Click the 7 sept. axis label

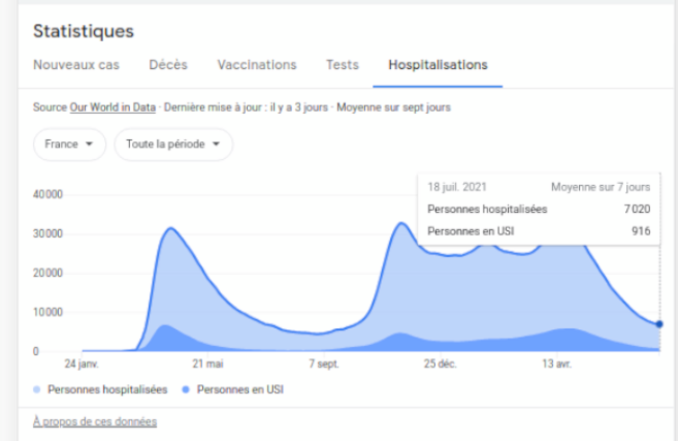[x=324, y=364]
